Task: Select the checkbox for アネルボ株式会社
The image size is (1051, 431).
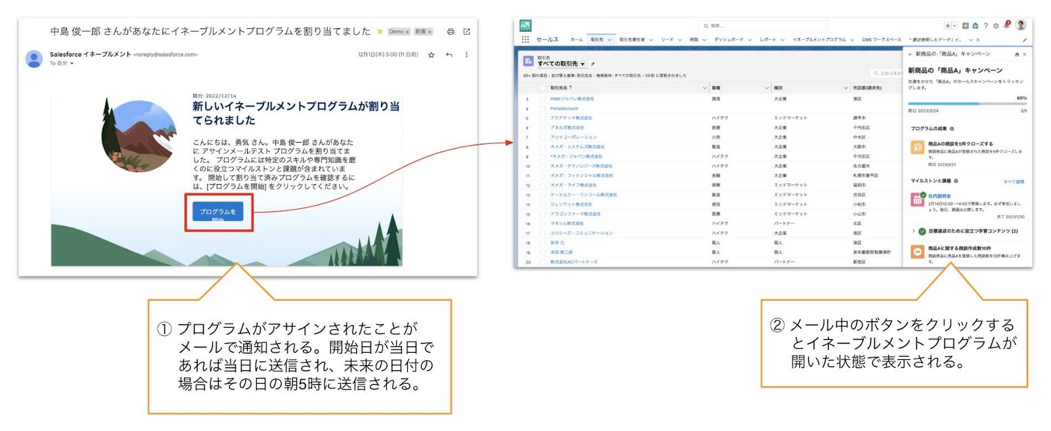Action: [x=543, y=128]
